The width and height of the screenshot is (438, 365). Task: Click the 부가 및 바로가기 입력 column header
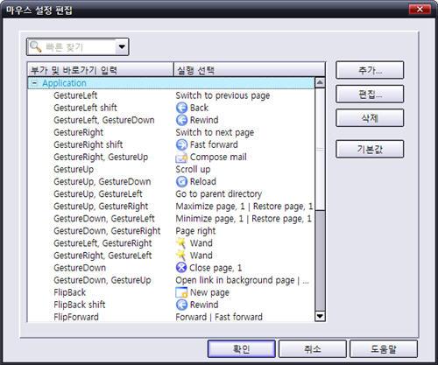tap(101, 70)
